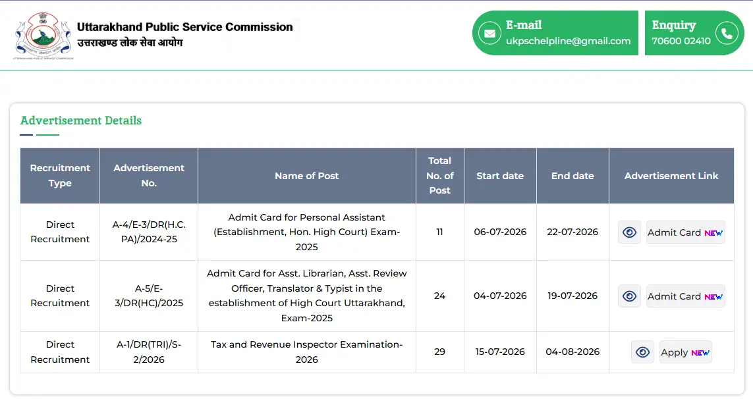The width and height of the screenshot is (753, 399).
Task: Click the Uttarakhand Public Service Commission title
Action: (185, 27)
